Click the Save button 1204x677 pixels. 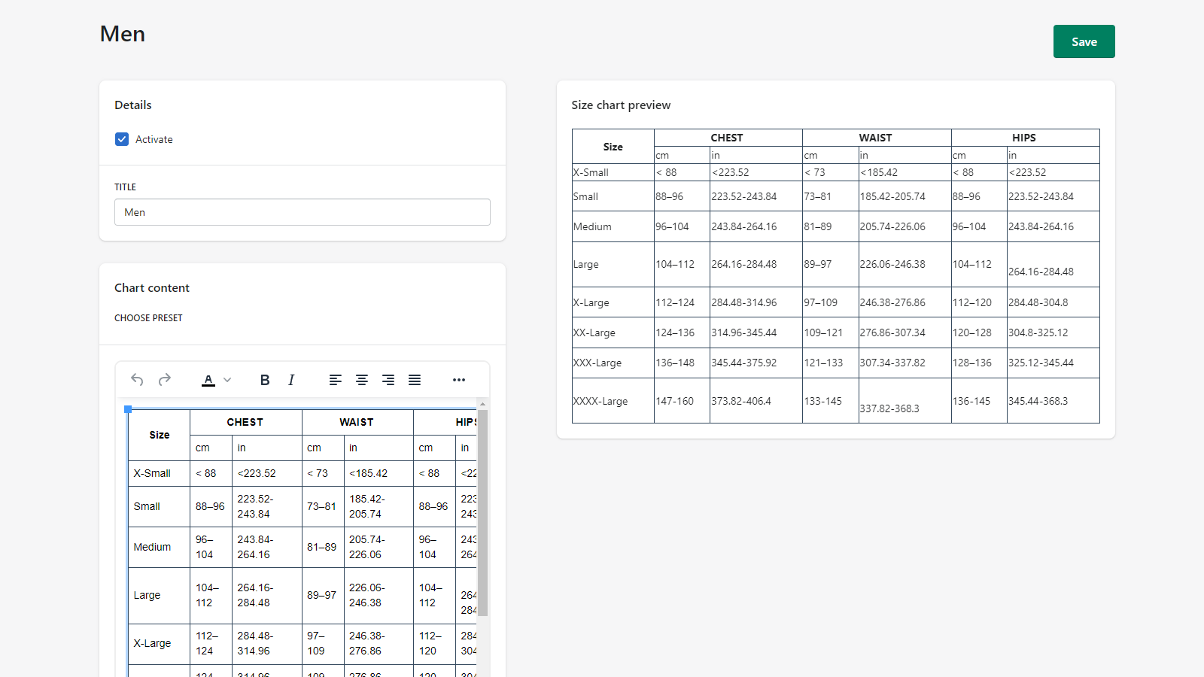1084,41
